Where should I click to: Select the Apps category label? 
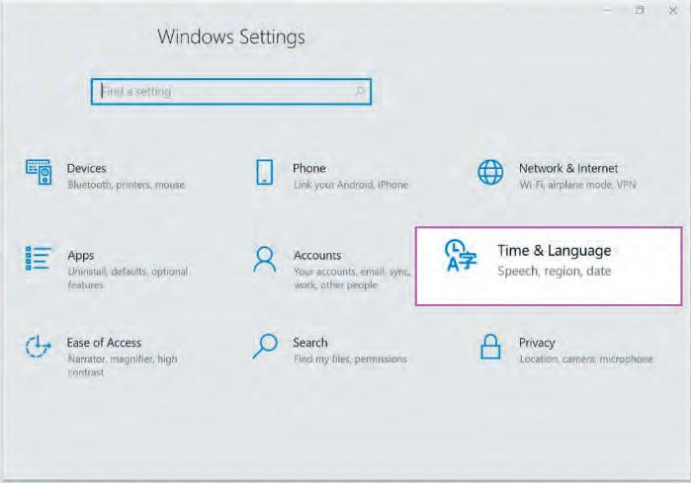pyautogui.click(x=81, y=256)
